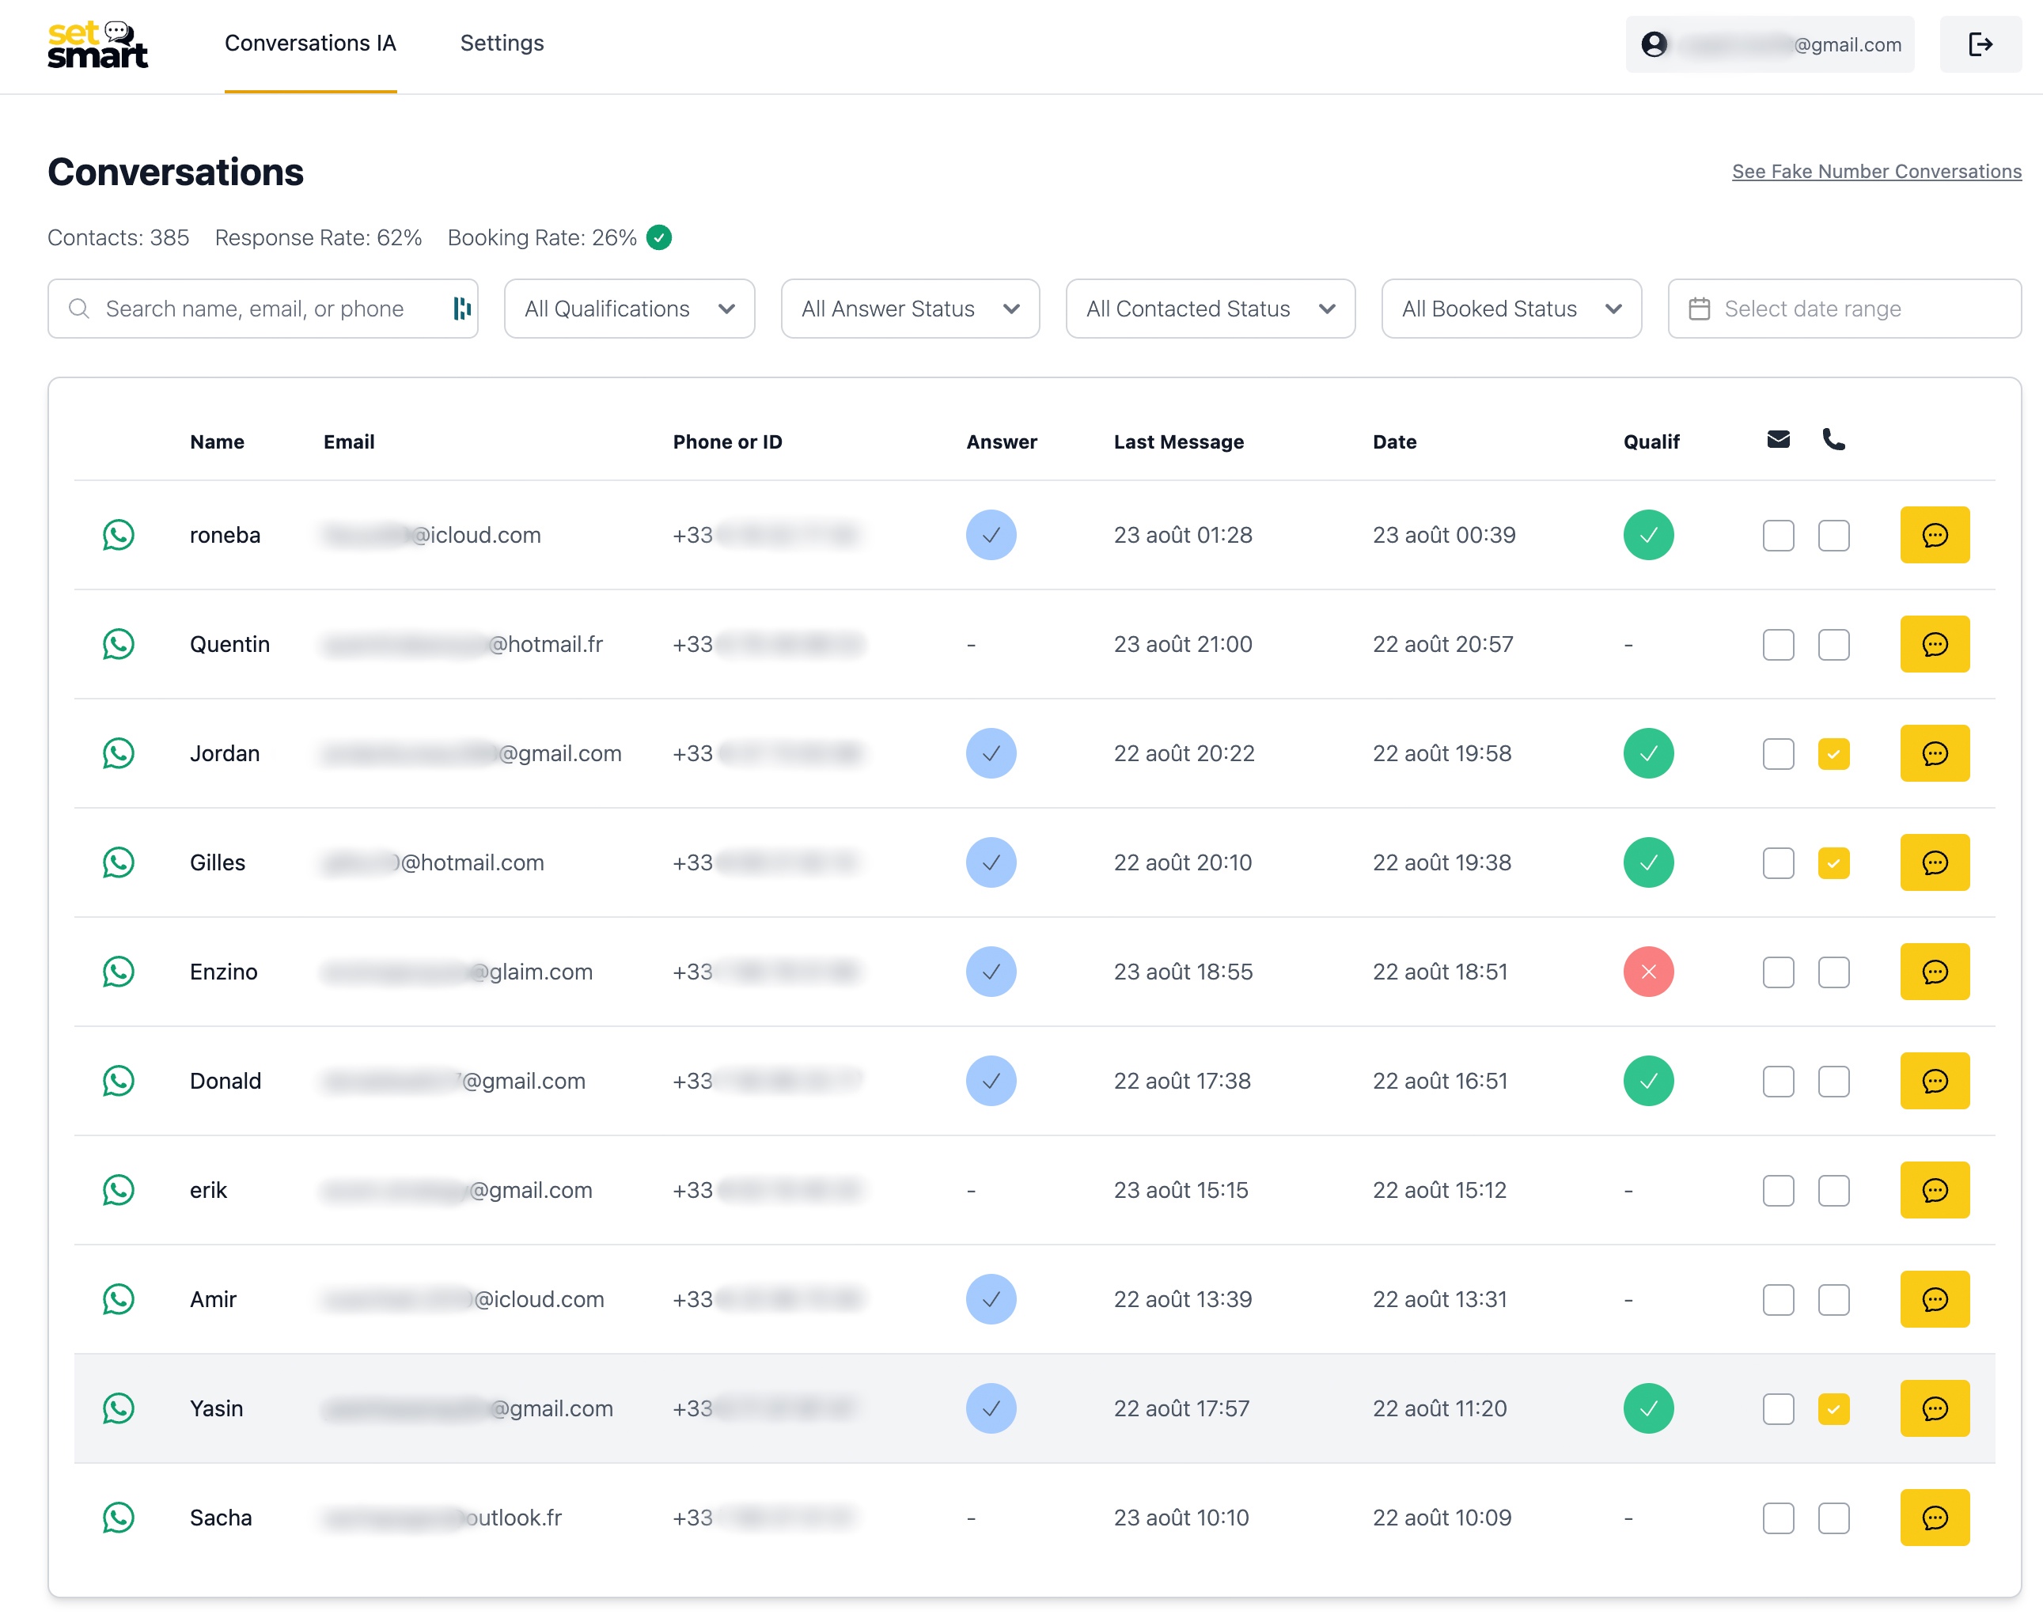
Task: Check the email checkbox for Enzino
Action: [x=1778, y=972]
